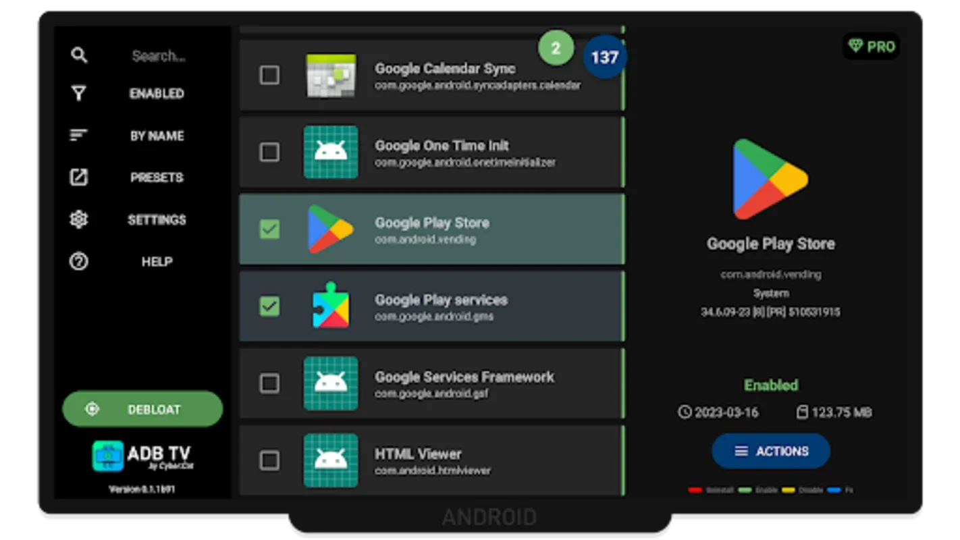Check the HTML Viewer checkbox
Screen dimensions: 960x540
(269, 460)
